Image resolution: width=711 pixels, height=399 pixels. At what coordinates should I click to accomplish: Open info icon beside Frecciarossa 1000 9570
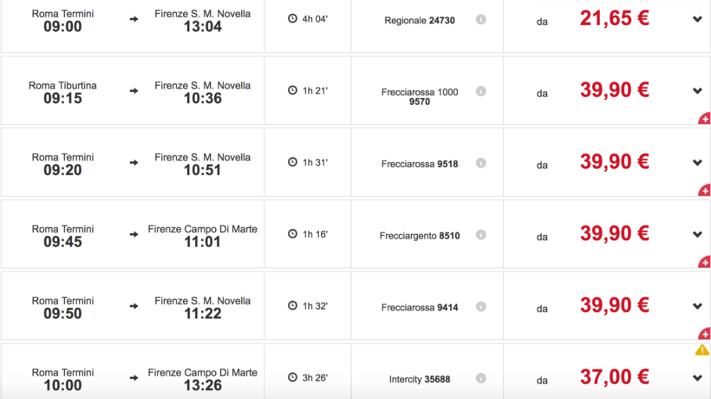pyautogui.click(x=480, y=91)
